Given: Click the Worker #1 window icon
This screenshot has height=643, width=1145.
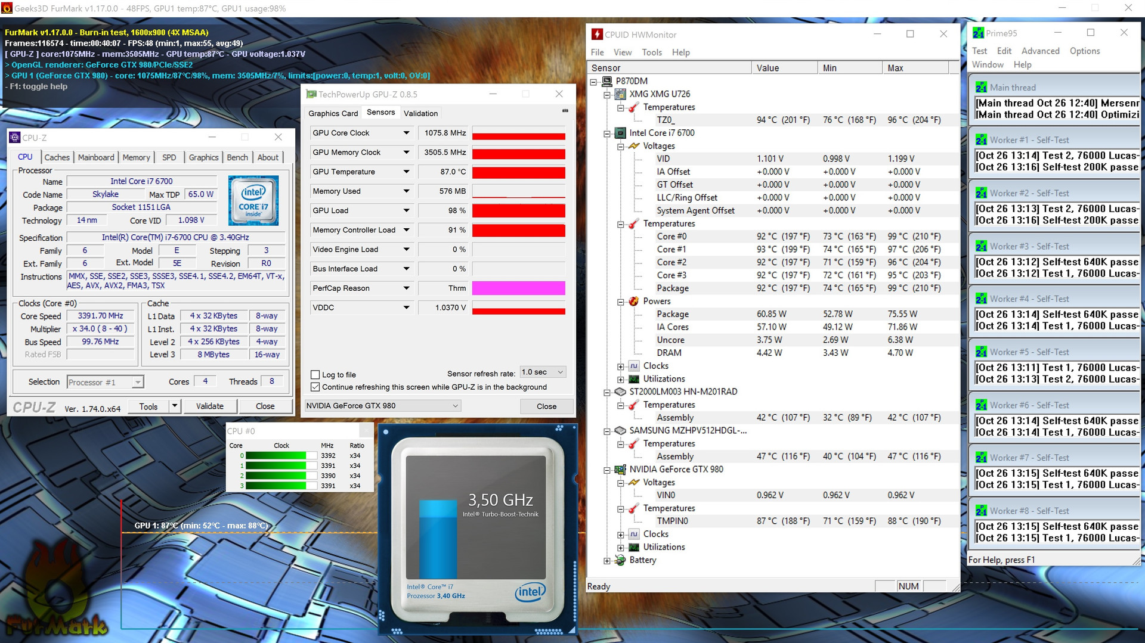Looking at the screenshot, I should (981, 139).
